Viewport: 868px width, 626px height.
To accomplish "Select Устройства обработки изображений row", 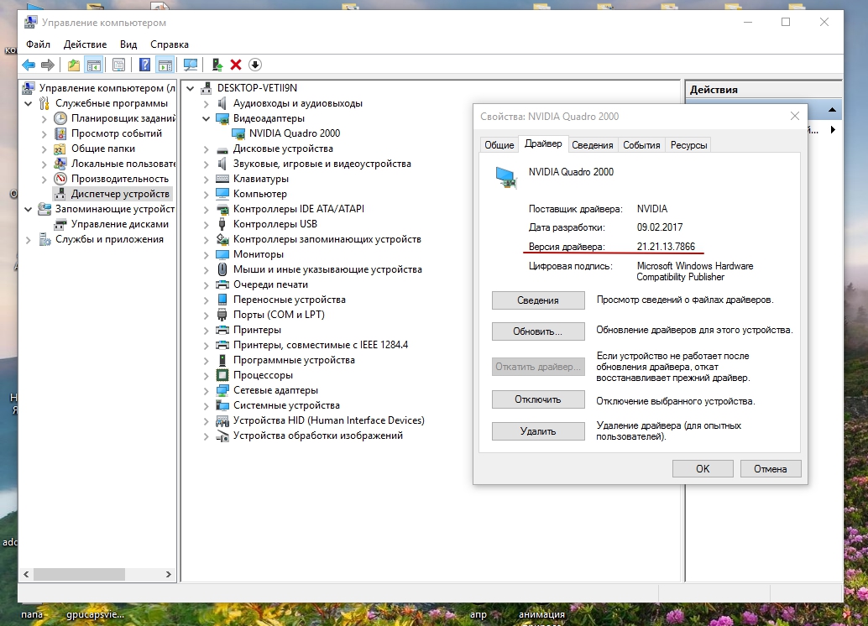I will tap(318, 436).
